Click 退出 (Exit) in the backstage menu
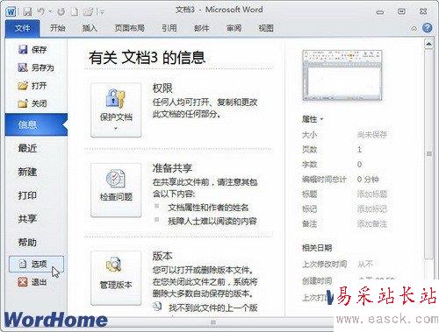Image resolution: width=439 pixels, height=332 pixels. 32,282
